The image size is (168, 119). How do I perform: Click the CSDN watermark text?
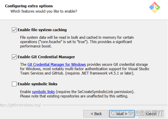click(137, 113)
